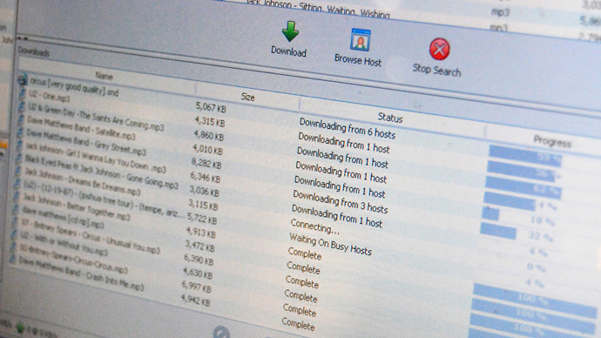Click file icon beside Dave Matthews Band - Crash Into Me.mp3
Image resolution: width=601 pixels, height=338 pixels.
pos(12,260)
